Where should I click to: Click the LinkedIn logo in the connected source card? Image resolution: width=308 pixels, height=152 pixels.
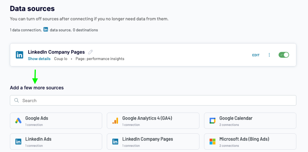click(x=20, y=55)
